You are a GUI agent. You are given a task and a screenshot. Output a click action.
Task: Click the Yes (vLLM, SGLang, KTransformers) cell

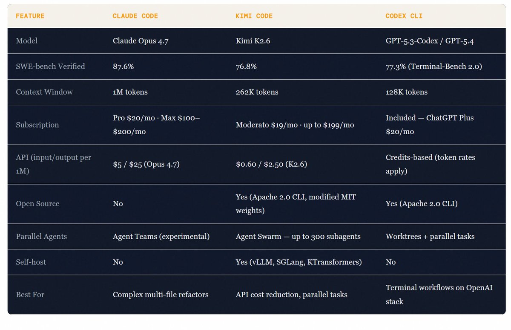[x=299, y=262]
